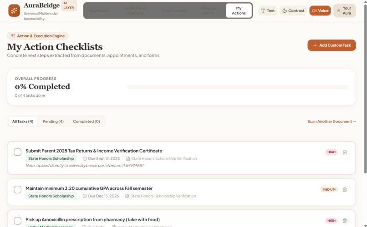This screenshot has height=227, width=367.
Task: Click the clock icon beside Due Dec 15, 2026
Action: coord(85,196)
